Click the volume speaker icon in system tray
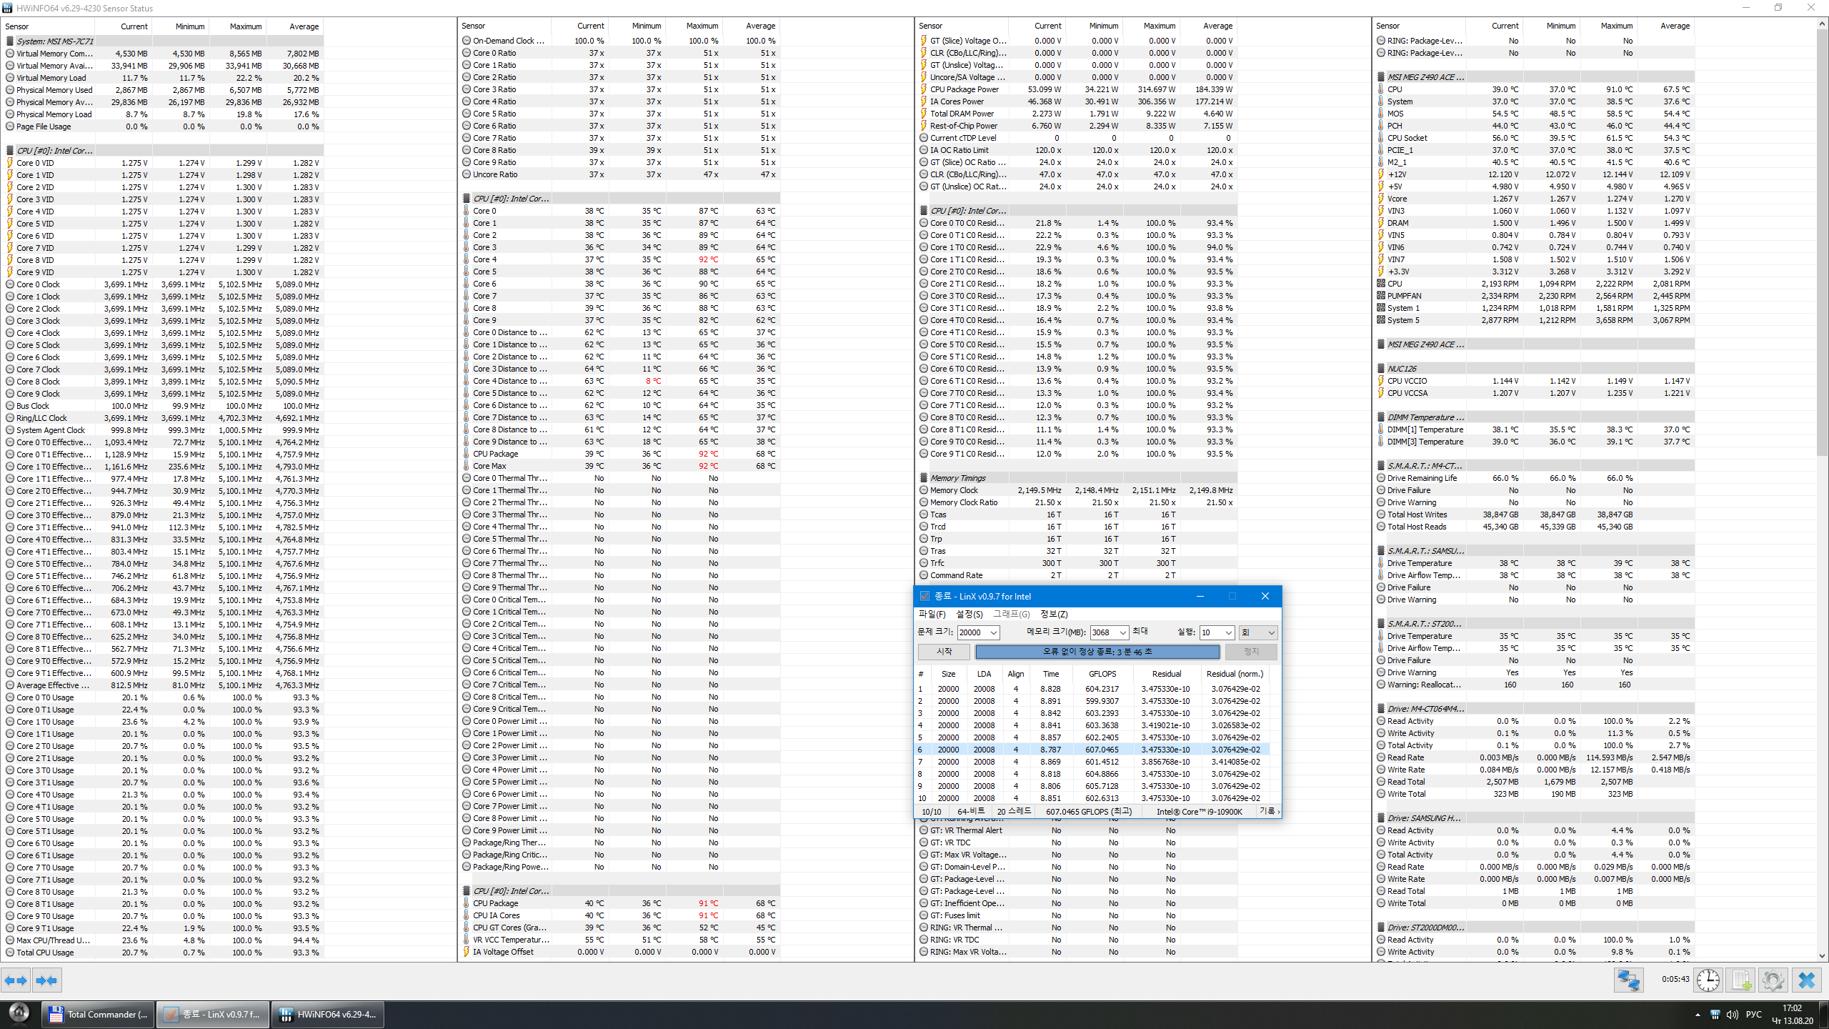 1732,1015
